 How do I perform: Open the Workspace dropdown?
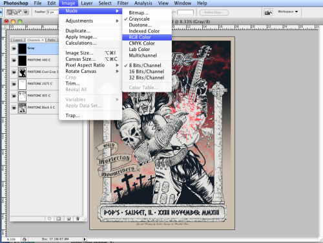point(288,12)
